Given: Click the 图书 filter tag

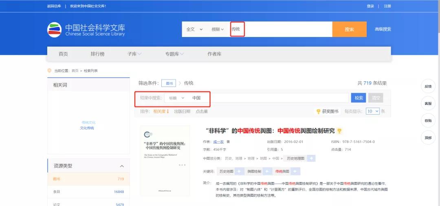Looking at the screenshot, I should point(169,83).
